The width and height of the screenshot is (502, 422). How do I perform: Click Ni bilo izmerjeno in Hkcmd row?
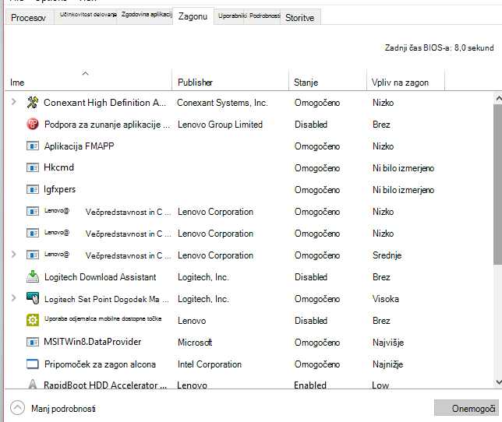point(404,168)
